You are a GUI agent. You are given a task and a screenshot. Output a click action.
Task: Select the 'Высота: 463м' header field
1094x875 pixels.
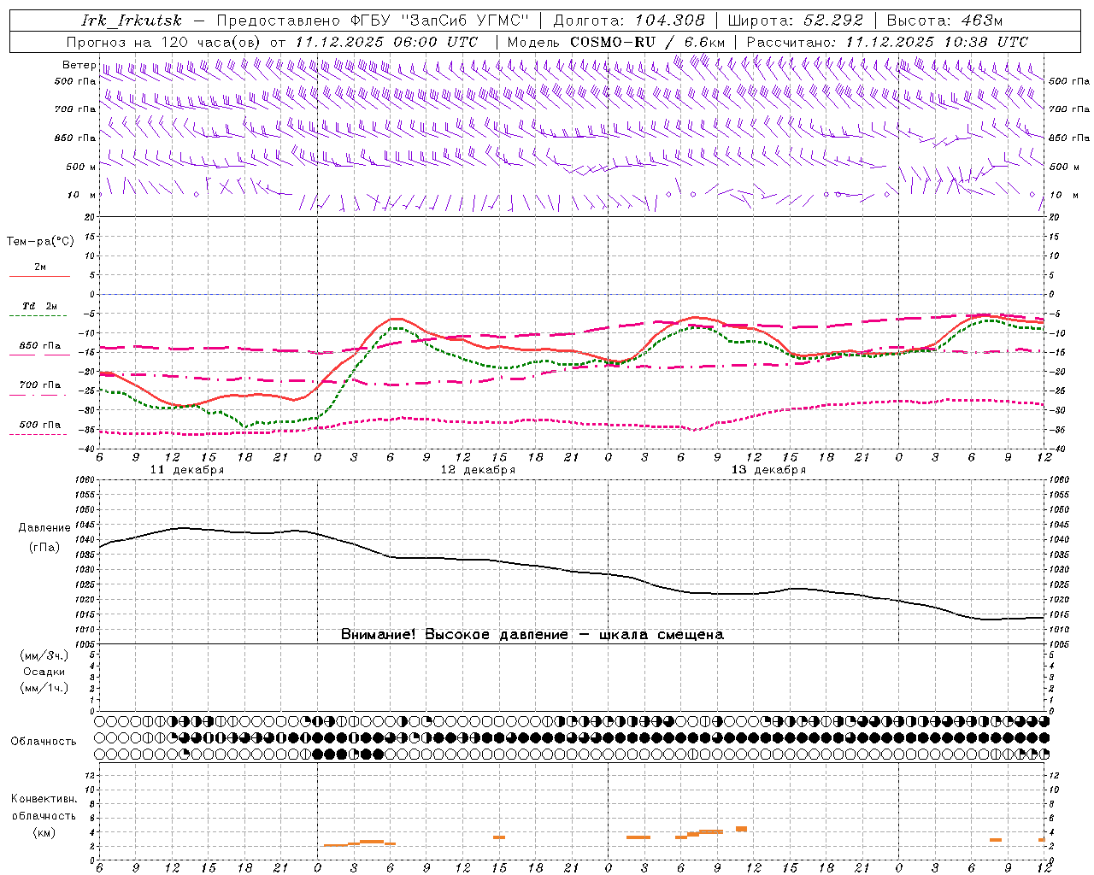click(944, 21)
